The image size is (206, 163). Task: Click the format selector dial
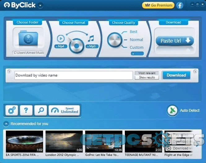[77, 46]
